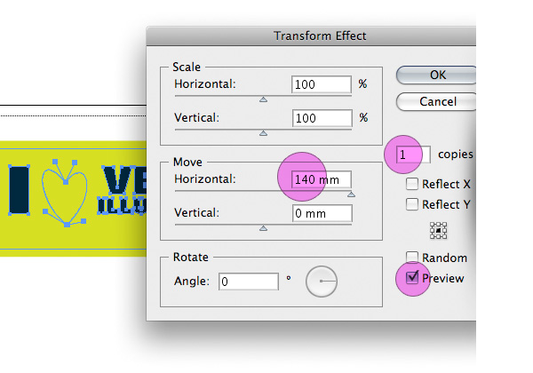Enable the Random checkbox

[x=412, y=257]
